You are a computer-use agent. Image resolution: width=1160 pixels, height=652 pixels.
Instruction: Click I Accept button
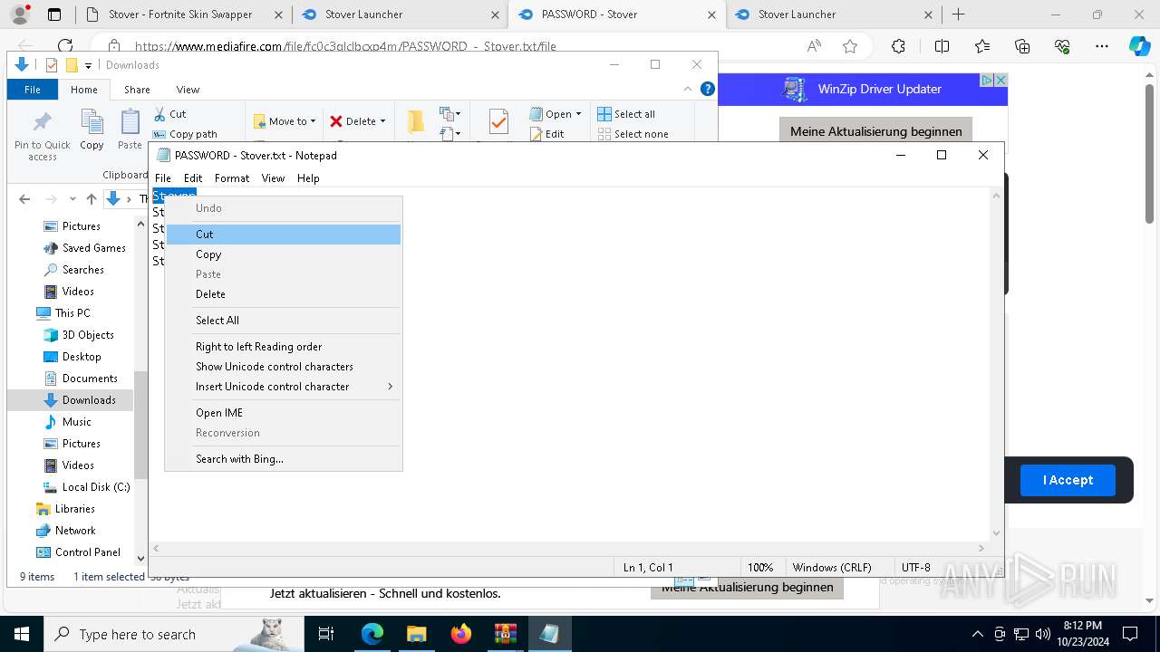(x=1068, y=480)
